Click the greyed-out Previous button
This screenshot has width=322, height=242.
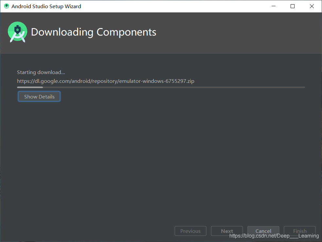(190, 231)
